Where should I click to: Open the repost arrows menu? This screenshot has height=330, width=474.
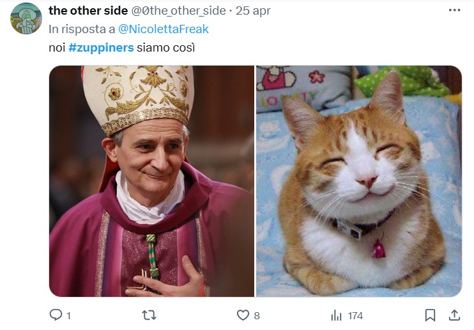click(149, 315)
